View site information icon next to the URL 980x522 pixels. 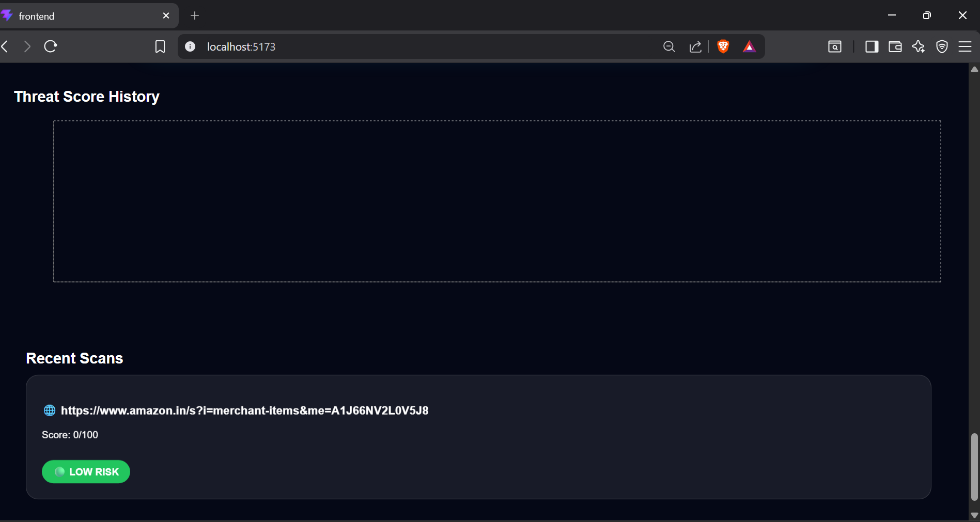[x=190, y=46]
